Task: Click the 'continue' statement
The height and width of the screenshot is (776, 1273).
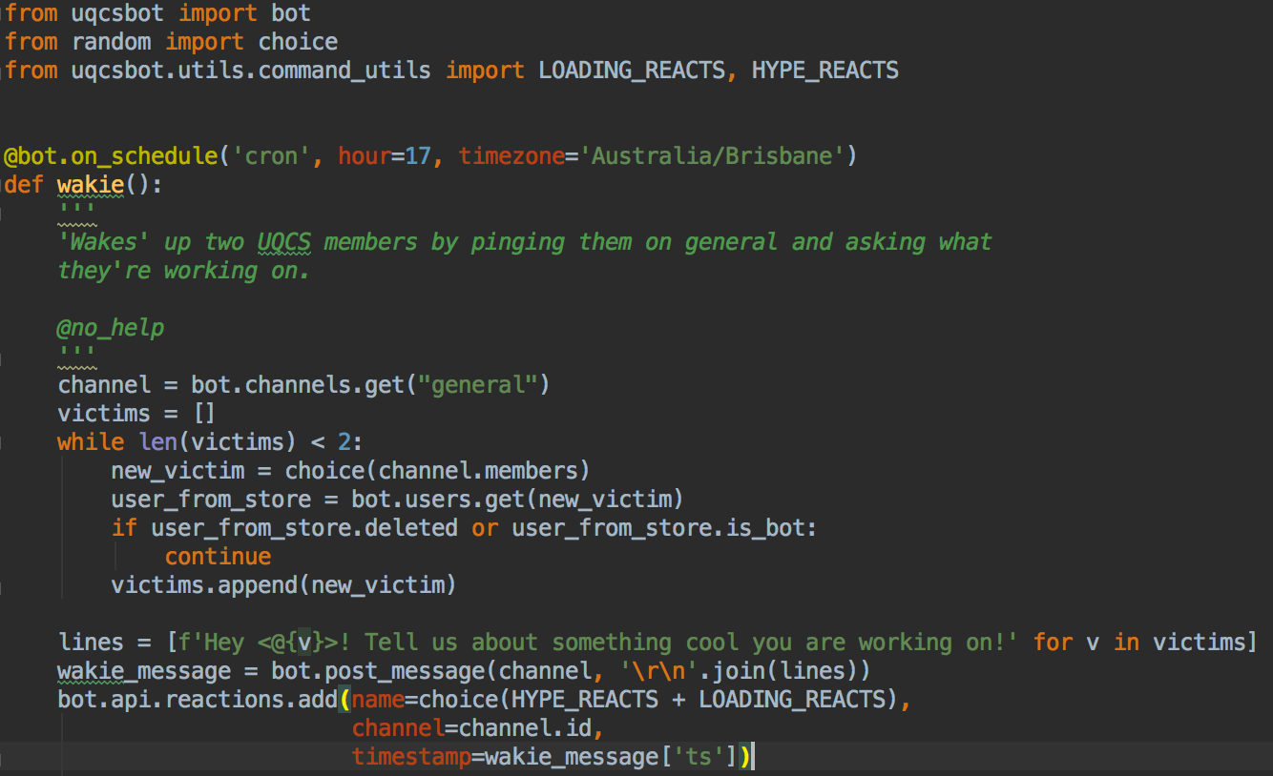Action: pos(218,557)
